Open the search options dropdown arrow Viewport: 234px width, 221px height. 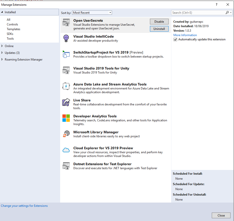231,13
